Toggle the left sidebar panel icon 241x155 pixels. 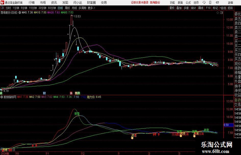[2, 8]
